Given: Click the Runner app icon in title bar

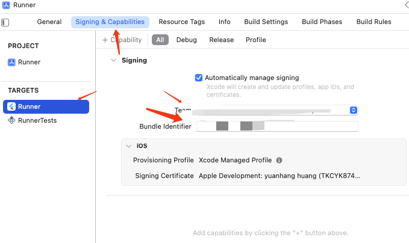Looking at the screenshot, I should [x=6, y=5].
